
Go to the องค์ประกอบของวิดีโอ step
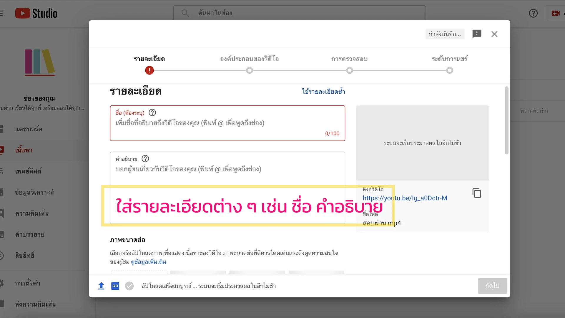pos(250,59)
